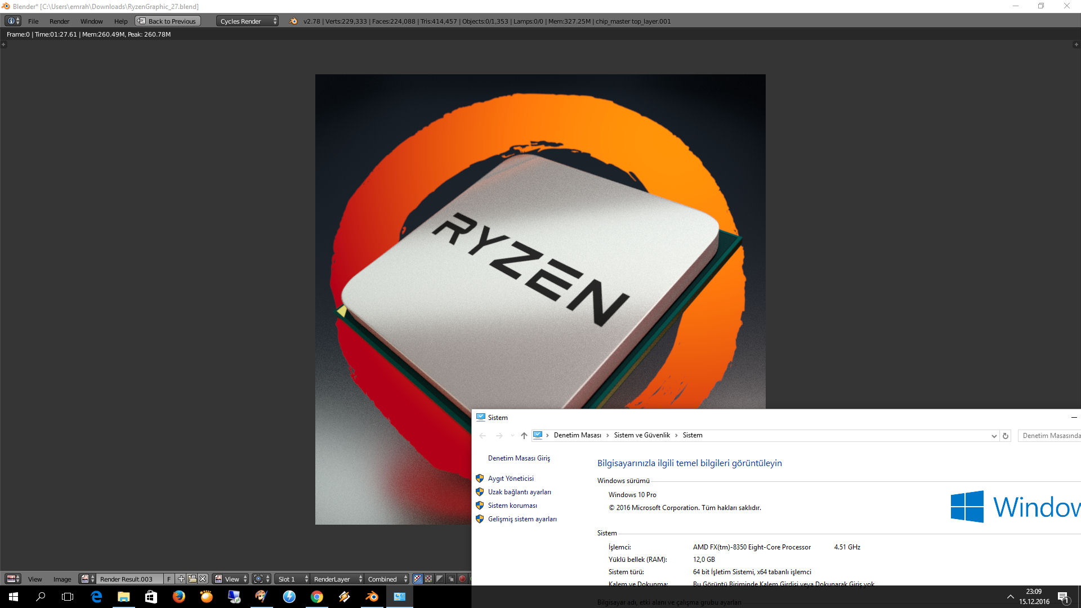
Task: Open Blender's File menu
Action: [33, 21]
